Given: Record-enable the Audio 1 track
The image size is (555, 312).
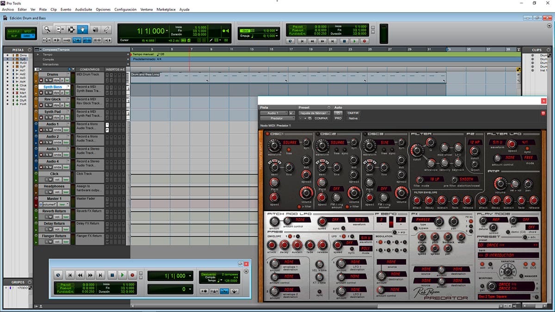Looking at the screenshot, I should tap(41, 130).
